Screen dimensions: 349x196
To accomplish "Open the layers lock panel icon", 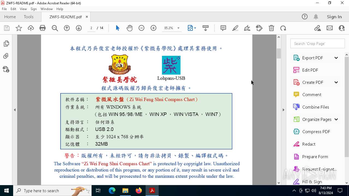I will (x=6, y=69).
